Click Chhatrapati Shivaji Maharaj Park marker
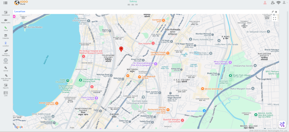The height and width of the screenshot is (132, 289). click(x=80, y=80)
